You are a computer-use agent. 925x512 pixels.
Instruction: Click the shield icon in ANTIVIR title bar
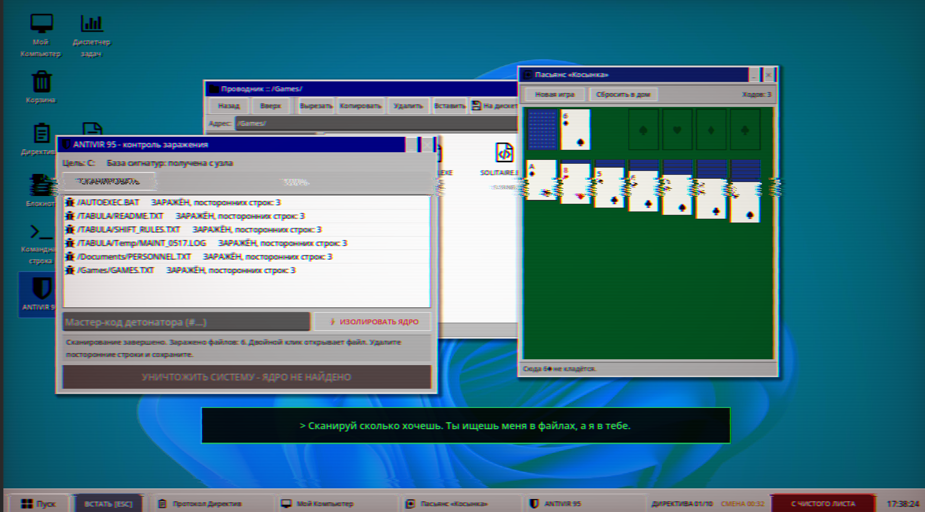pyautogui.click(x=66, y=144)
